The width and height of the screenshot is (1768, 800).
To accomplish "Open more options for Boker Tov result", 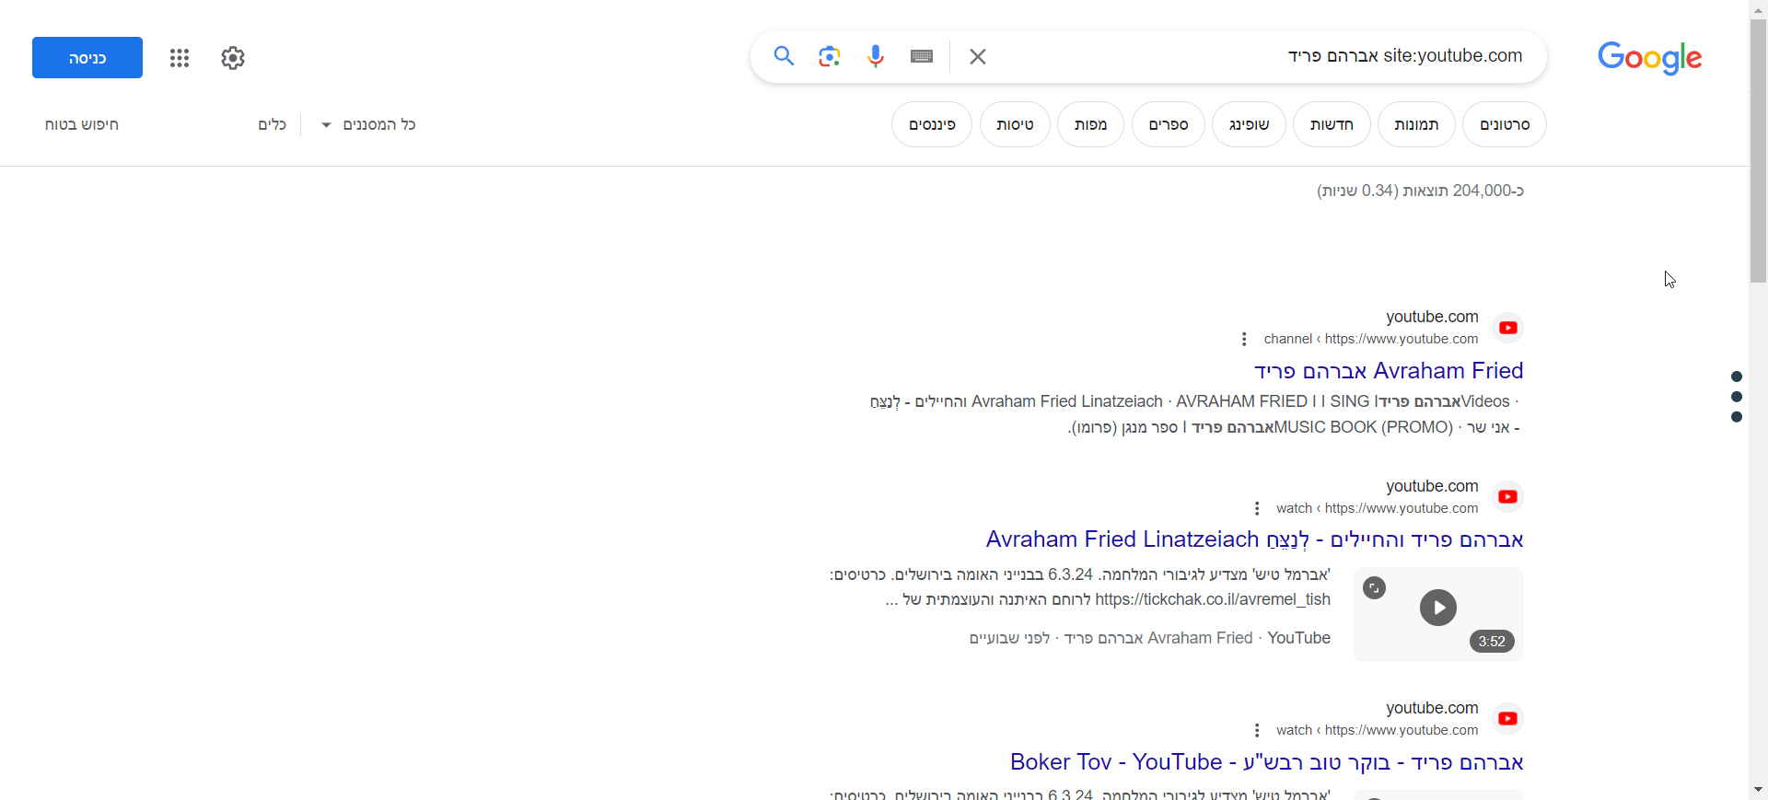I will coord(1257,730).
